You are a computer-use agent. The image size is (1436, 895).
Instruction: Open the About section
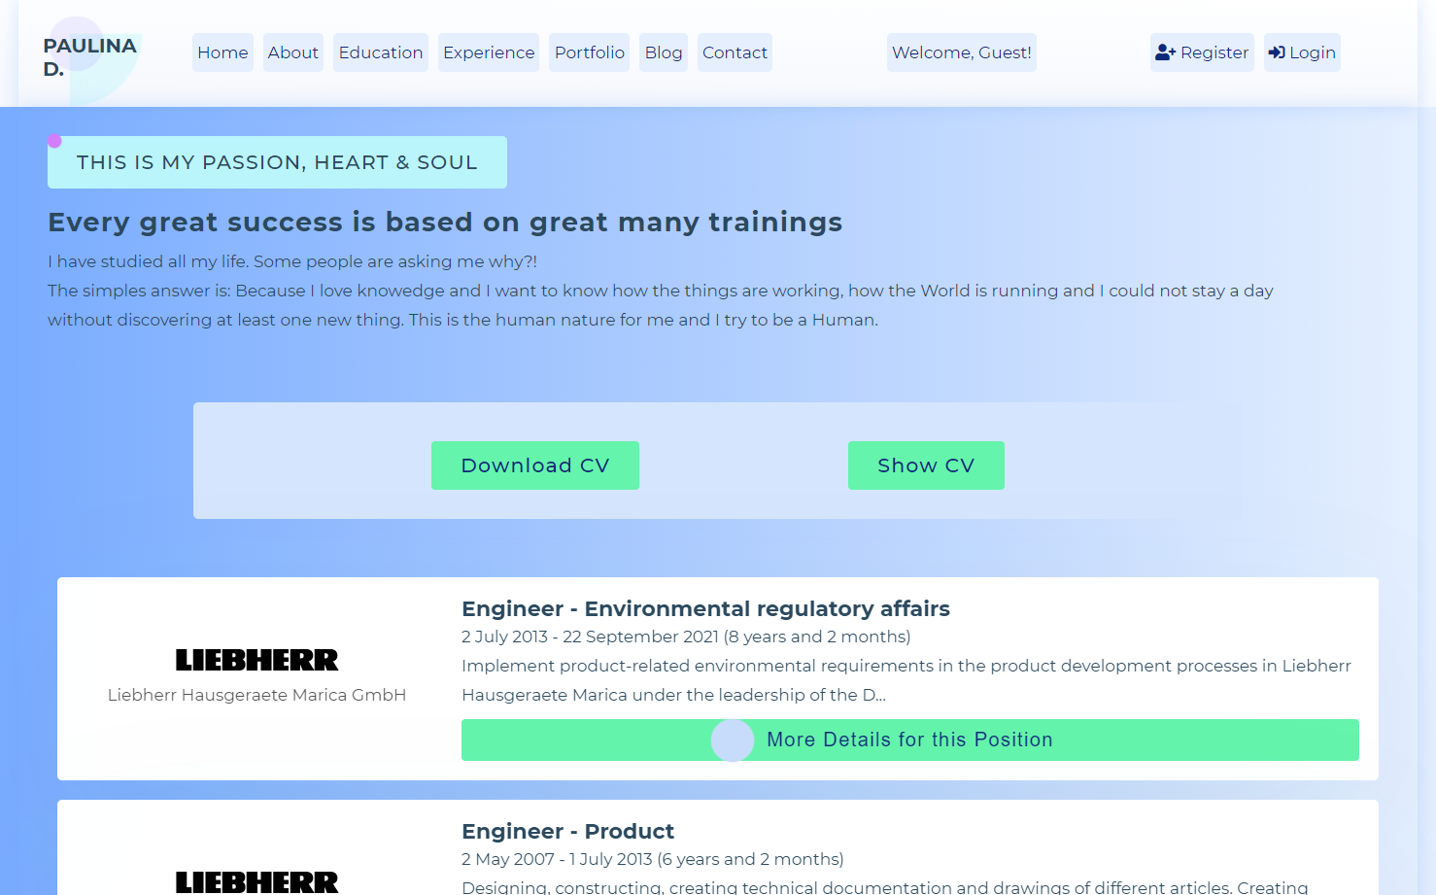[x=292, y=52]
